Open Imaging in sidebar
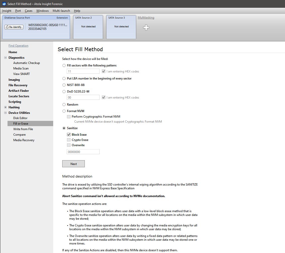This screenshot has width=285, height=253. pyautogui.click(x=14, y=79)
